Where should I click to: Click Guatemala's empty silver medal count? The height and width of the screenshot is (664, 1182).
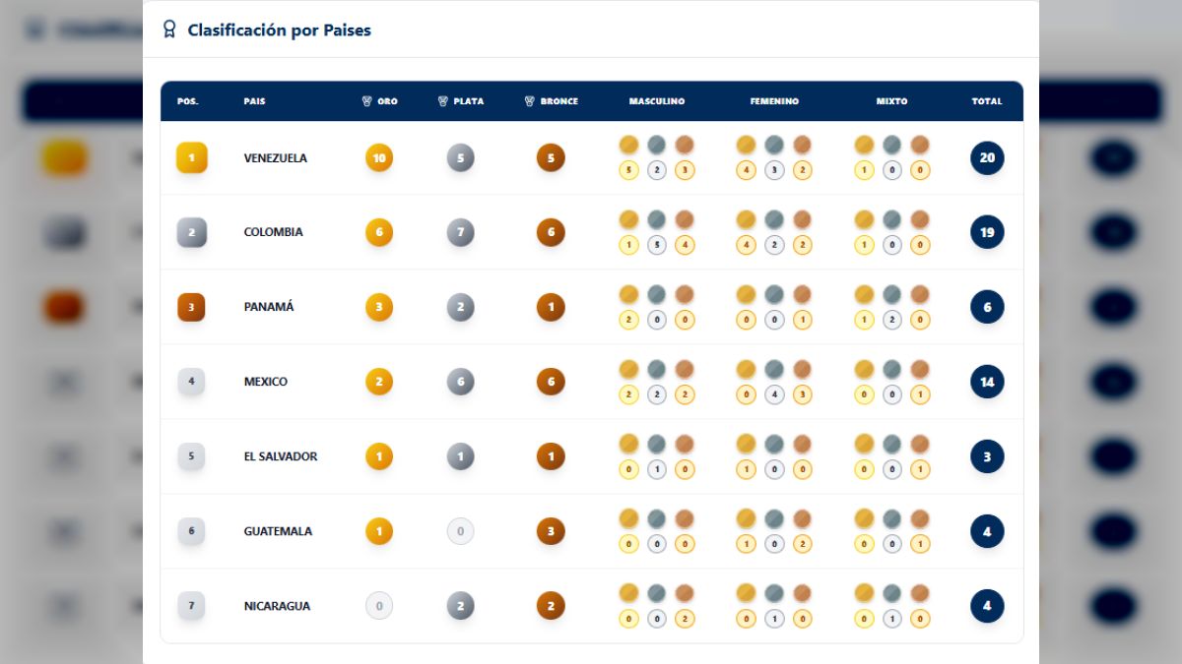(460, 531)
